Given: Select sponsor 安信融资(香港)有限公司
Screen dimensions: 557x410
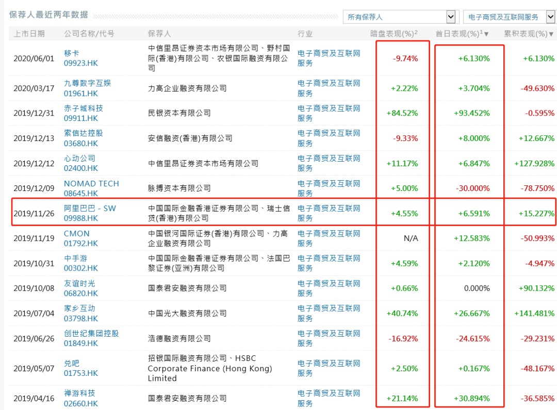Looking at the screenshot, I should (190, 138).
